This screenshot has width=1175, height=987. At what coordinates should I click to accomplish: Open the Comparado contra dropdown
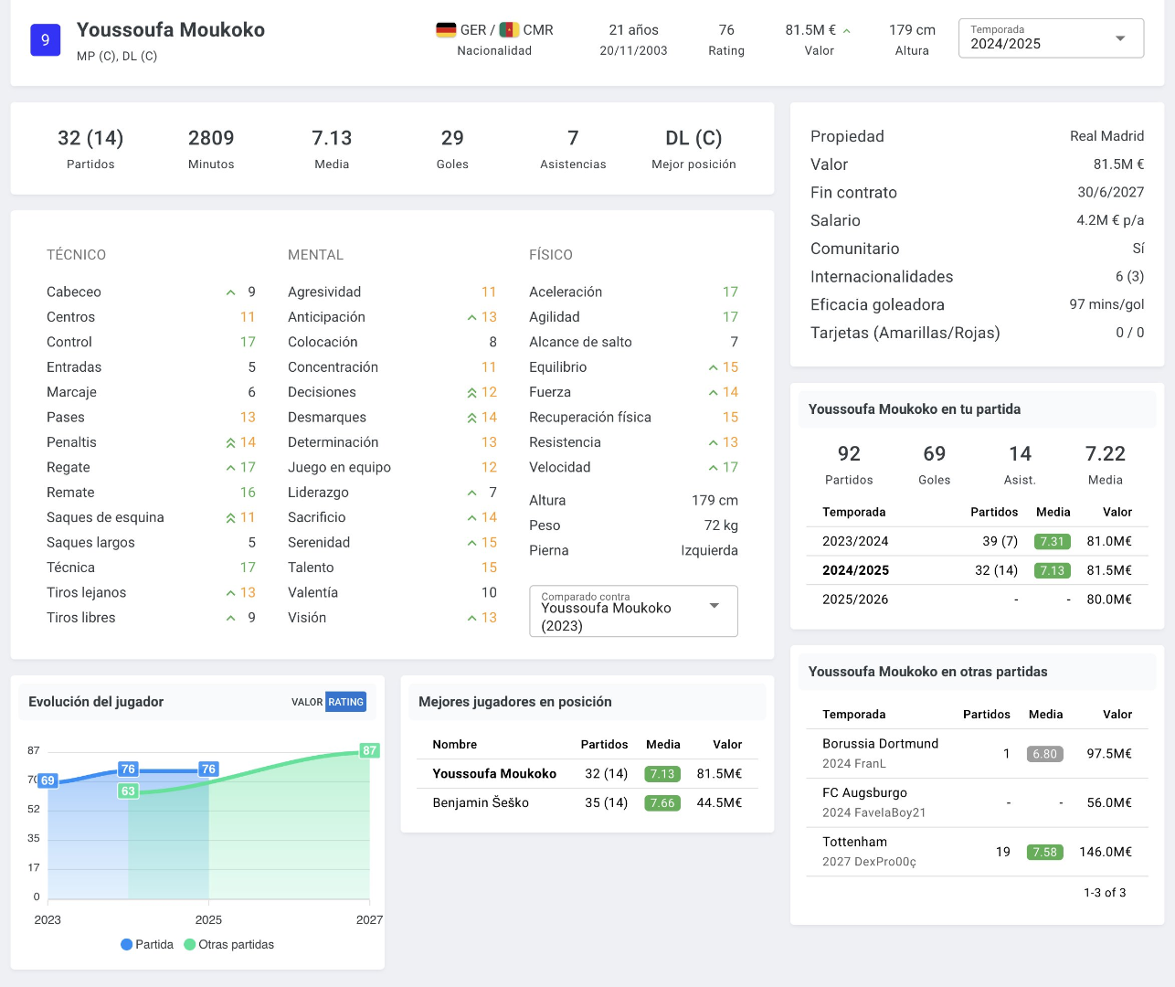coord(633,611)
